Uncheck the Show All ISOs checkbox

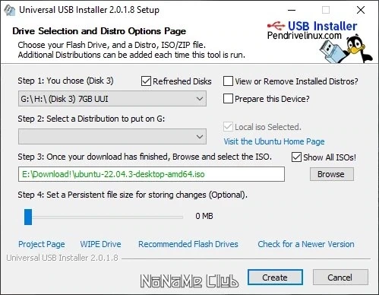click(296, 157)
